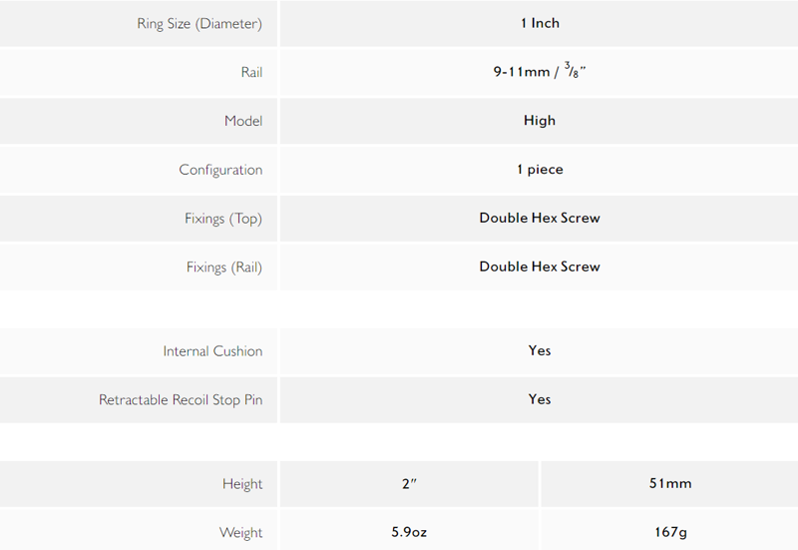Select Double Hex Screw in Fixings (Top) row
Image resolution: width=798 pixels, height=550 pixels.
(539, 218)
